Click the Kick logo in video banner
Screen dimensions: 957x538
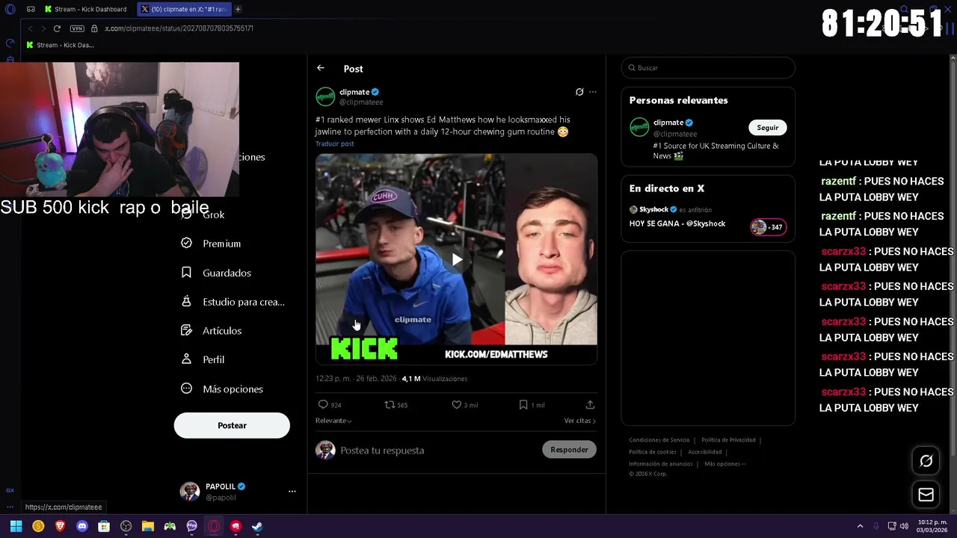coord(364,349)
